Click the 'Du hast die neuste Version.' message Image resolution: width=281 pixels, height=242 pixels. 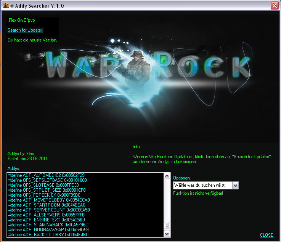click(x=32, y=40)
